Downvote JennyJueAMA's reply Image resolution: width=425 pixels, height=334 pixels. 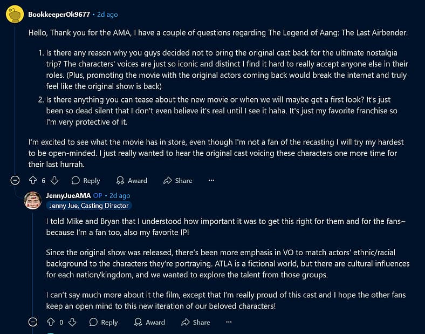[x=72, y=322]
